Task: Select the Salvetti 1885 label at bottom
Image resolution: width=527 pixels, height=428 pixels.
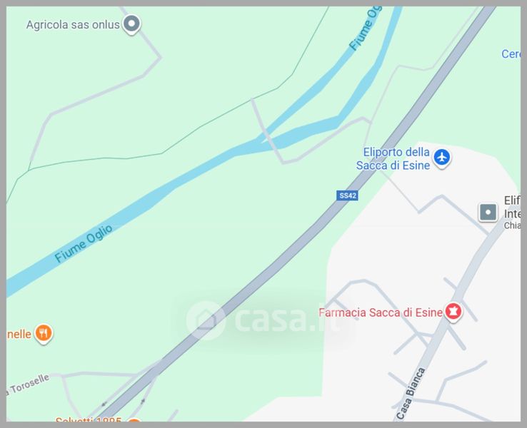Action: (x=88, y=419)
